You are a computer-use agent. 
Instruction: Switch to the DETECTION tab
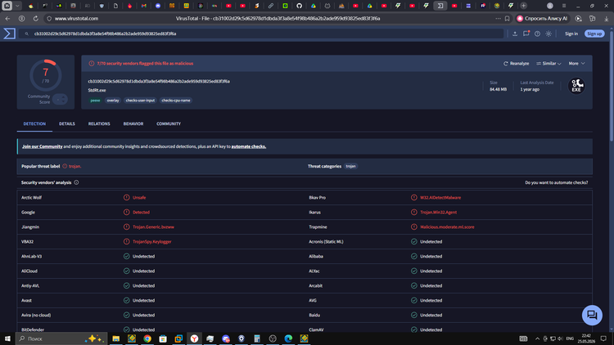(34, 123)
